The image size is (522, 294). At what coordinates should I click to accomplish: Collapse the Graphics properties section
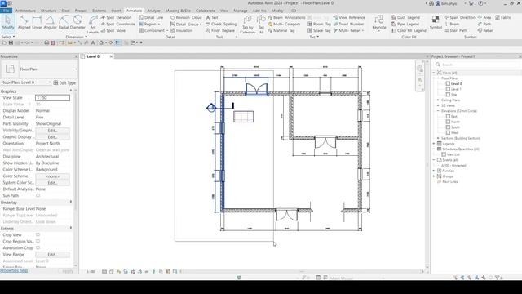[71, 91]
